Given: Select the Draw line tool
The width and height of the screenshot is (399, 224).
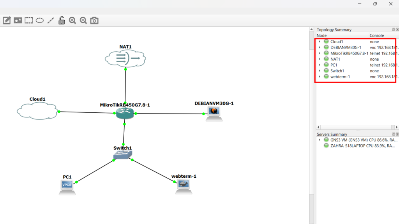Looking at the screenshot, I should pos(50,21).
